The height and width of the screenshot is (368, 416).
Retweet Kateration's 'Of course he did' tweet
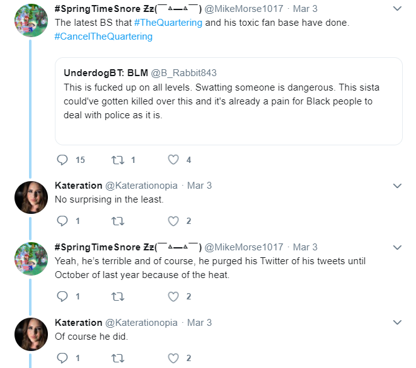117,358
